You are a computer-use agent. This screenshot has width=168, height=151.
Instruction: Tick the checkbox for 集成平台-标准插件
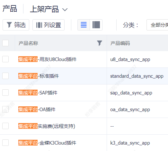[5, 76]
